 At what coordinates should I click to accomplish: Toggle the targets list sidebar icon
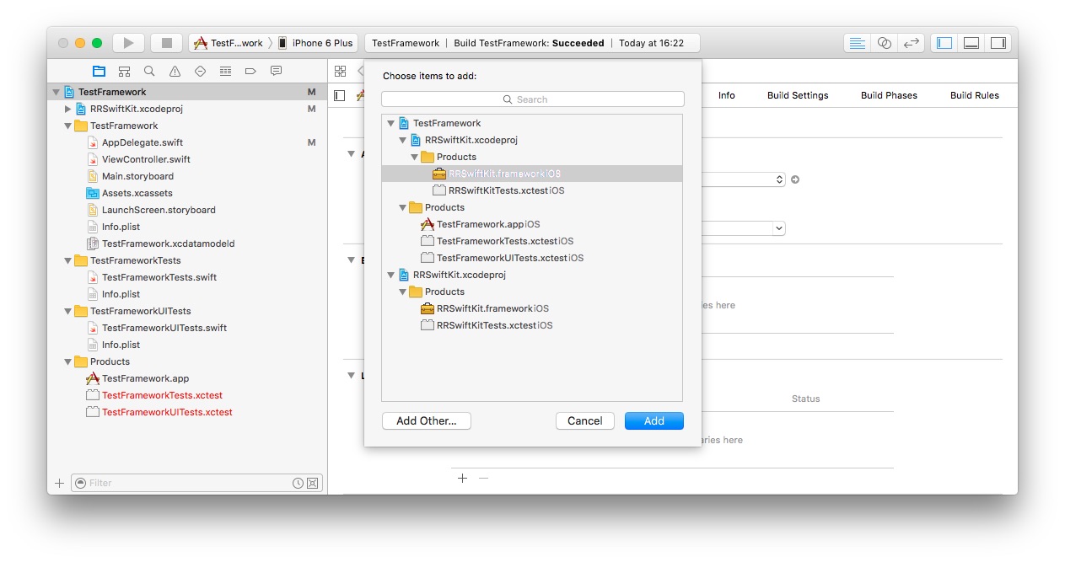click(x=340, y=95)
